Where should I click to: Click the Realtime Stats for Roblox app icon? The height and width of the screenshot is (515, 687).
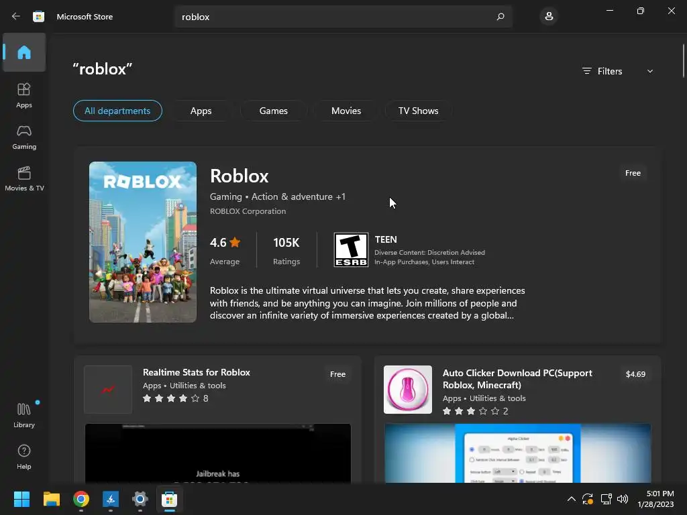pos(108,390)
